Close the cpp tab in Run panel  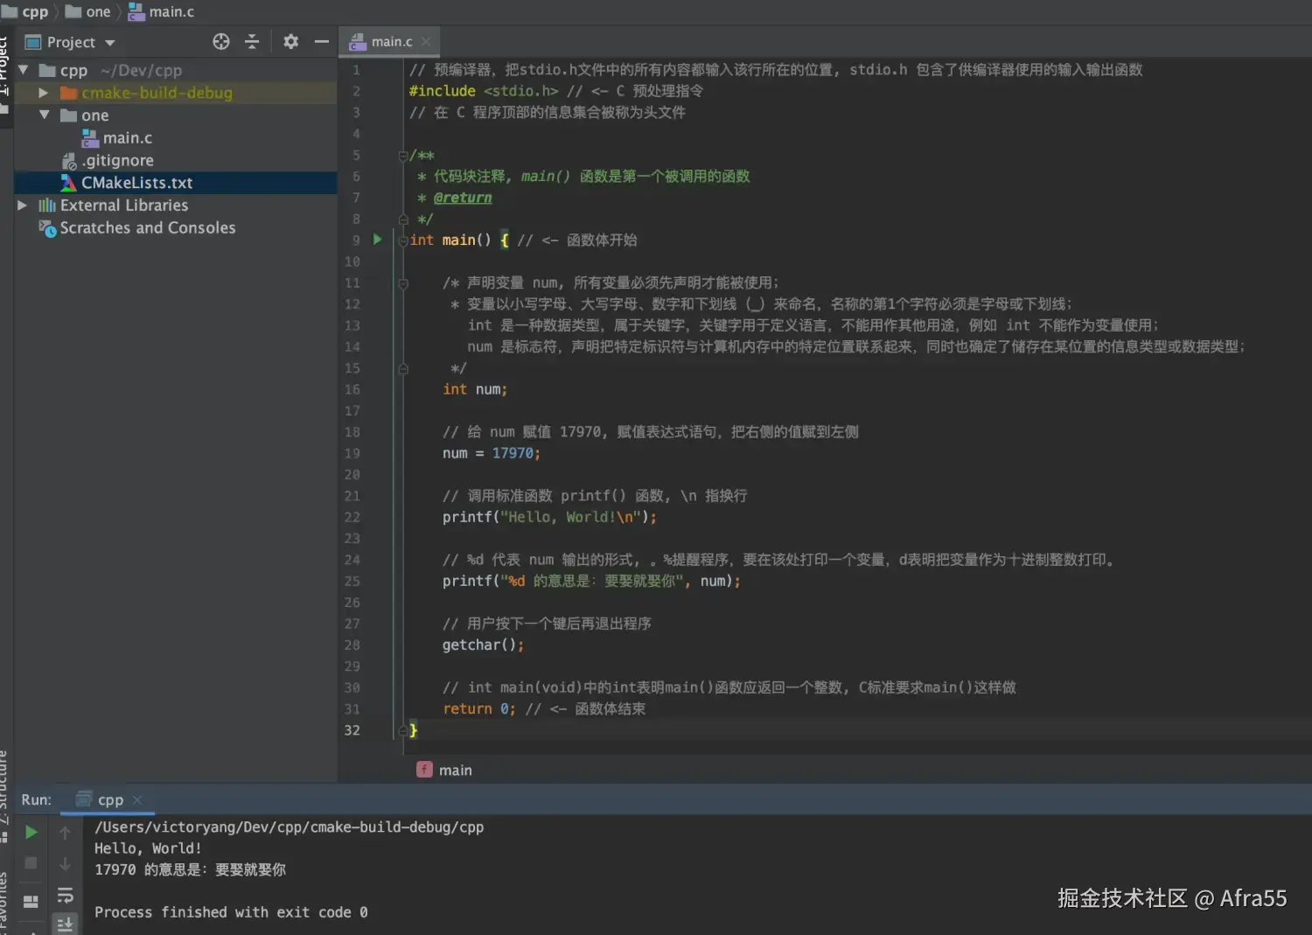pos(137,799)
